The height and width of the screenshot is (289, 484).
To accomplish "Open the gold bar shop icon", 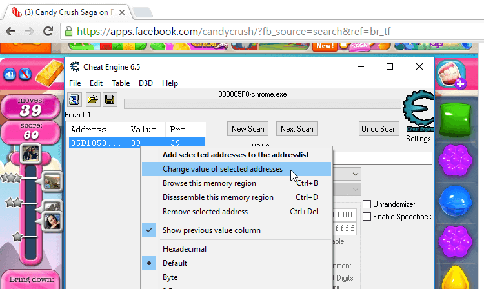I will click(50, 73).
